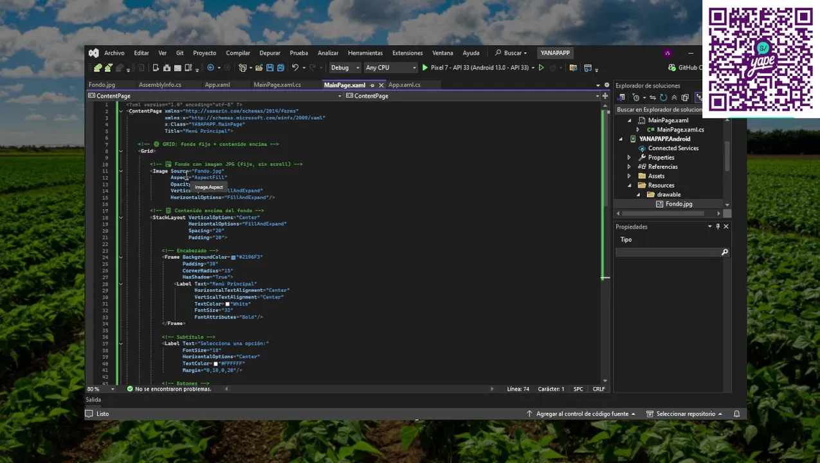Viewport: 820px width, 463px height.
Task: Open the document tabs overflow dropdown
Action: (598, 85)
